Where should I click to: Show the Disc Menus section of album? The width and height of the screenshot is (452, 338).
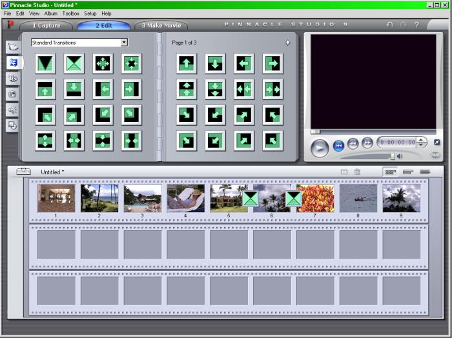point(12,125)
